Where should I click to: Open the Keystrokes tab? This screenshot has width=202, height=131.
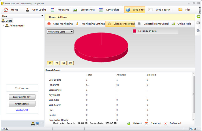109,10
